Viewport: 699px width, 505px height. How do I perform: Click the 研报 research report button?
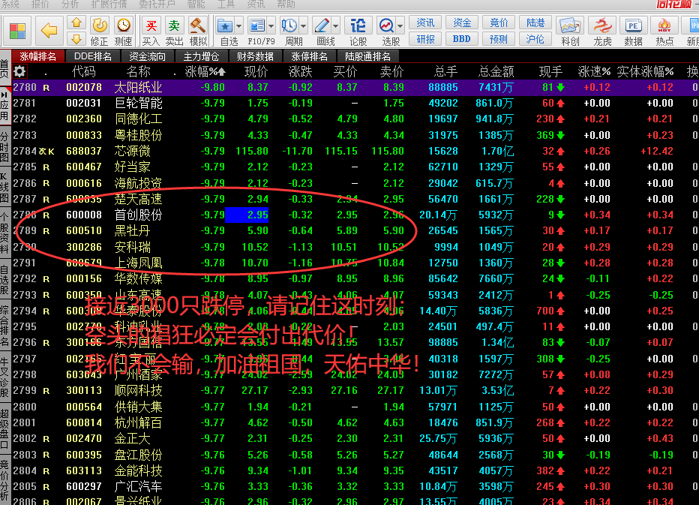425,39
